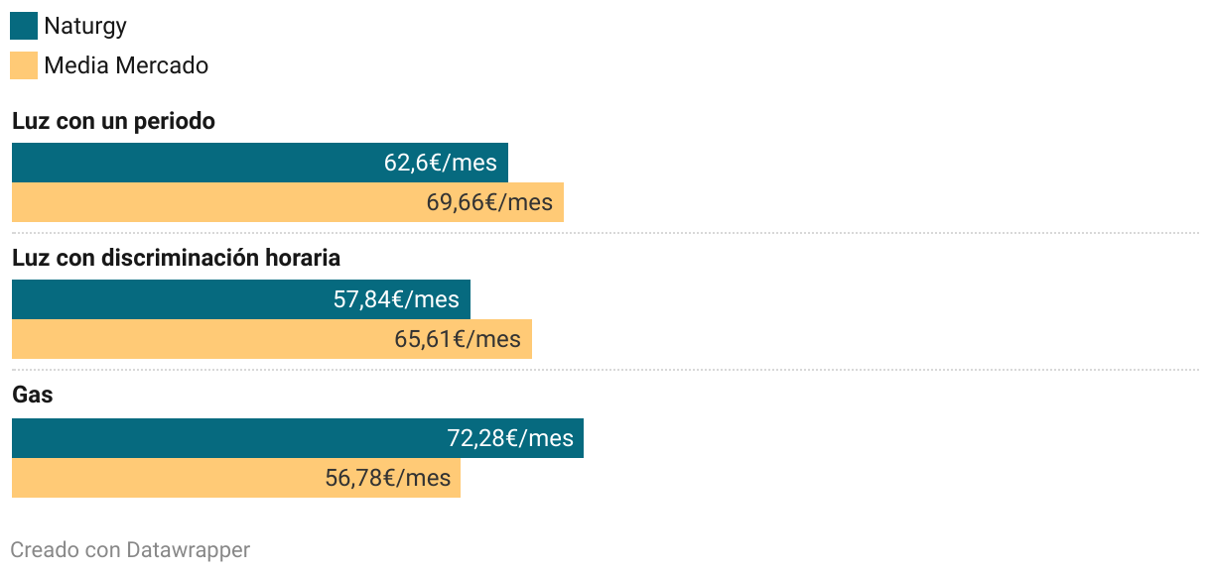The height and width of the screenshot is (573, 1211).
Task: Click the 62,6€/mes value label
Action: 441,163
